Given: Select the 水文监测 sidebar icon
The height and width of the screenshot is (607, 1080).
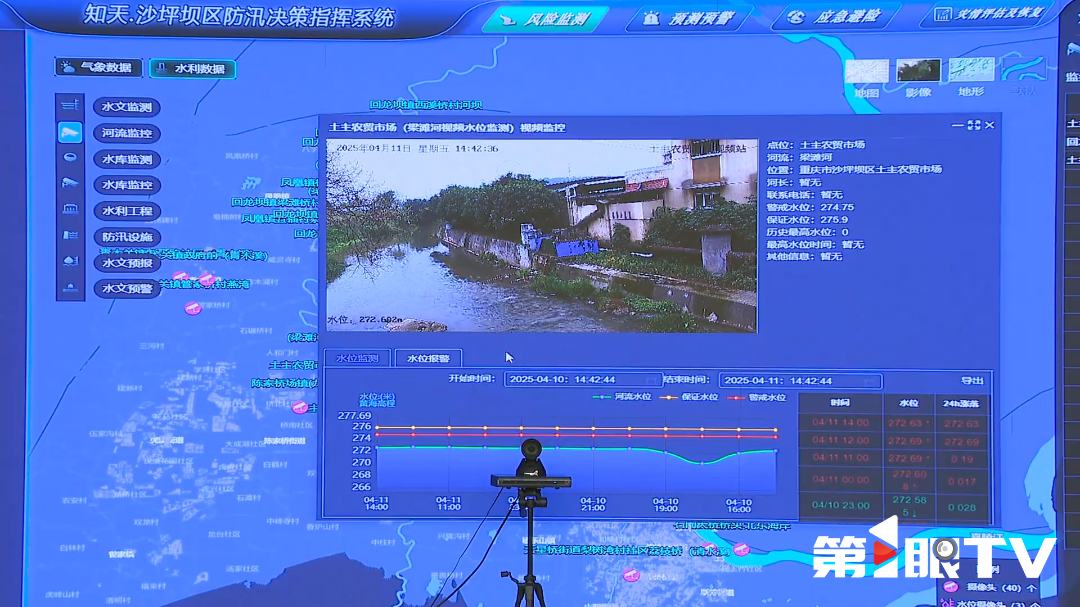Looking at the screenshot, I should (70, 106).
